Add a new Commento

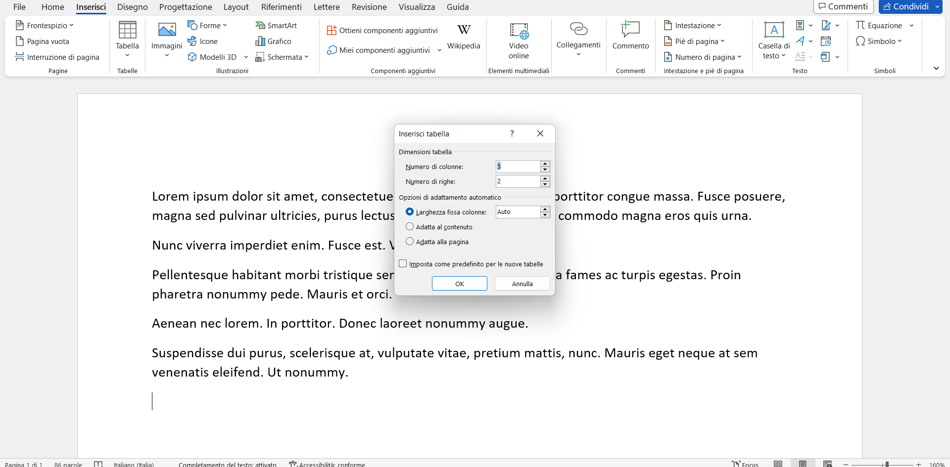point(630,36)
